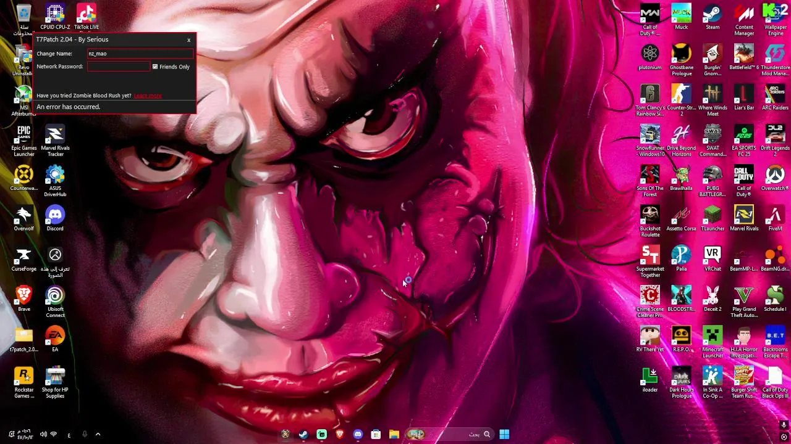The height and width of the screenshot is (444, 791).
Task: Launch Thunderstore Mod Manager
Action: 776,60
